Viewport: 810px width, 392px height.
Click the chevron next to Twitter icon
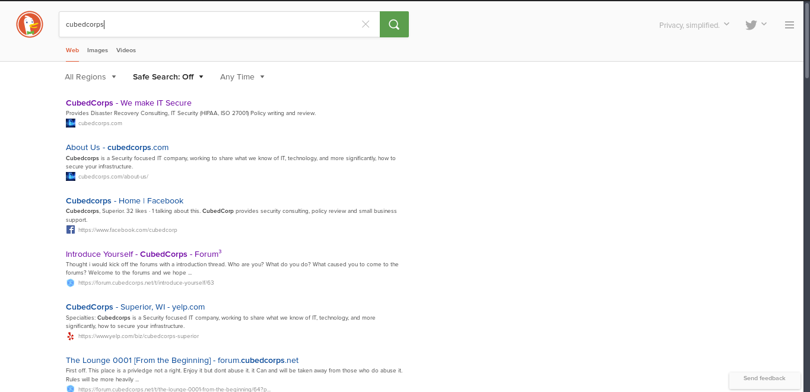(x=764, y=24)
